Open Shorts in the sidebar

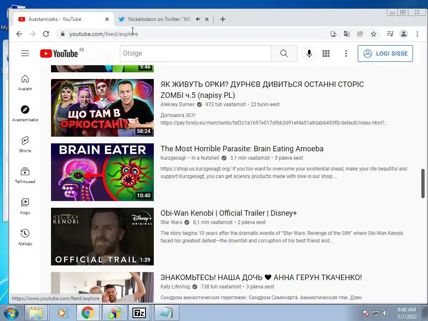point(25,144)
